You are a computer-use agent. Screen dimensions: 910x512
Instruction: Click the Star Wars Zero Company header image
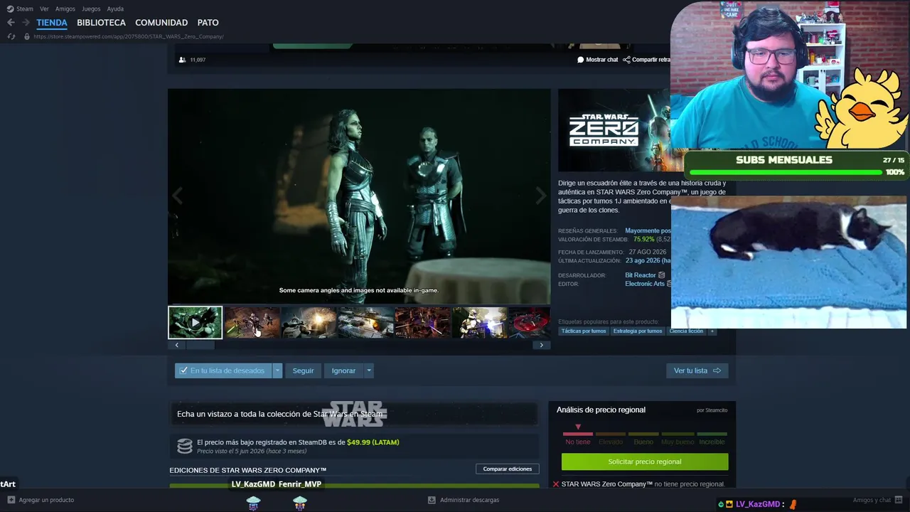(614, 130)
